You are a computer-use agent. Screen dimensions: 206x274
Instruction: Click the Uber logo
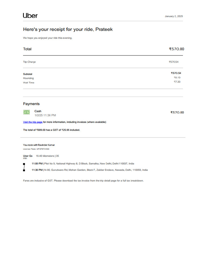pyautogui.click(x=30, y=16)
